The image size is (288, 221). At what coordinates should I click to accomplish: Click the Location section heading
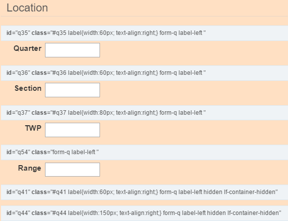(x=27, y=8)
